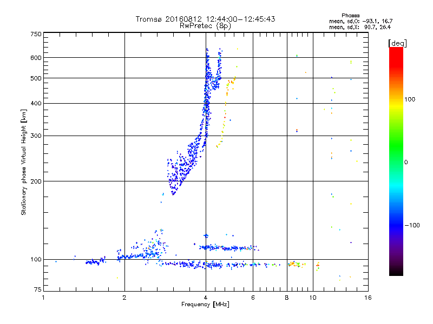
Task: Click the "100" km height axis tick label
Action: point(36,260)
